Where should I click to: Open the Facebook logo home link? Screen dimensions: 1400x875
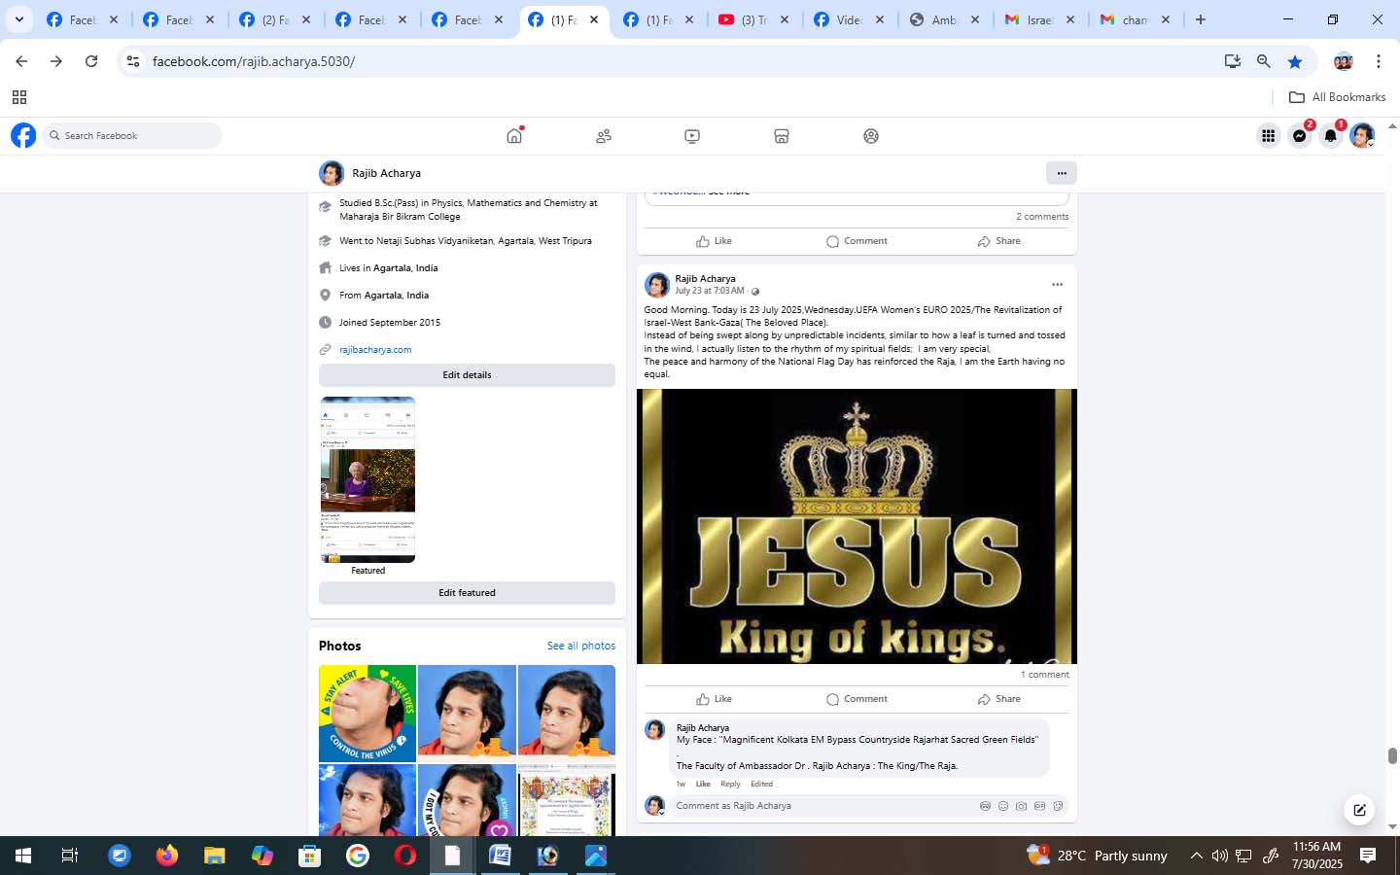[23, 135]
